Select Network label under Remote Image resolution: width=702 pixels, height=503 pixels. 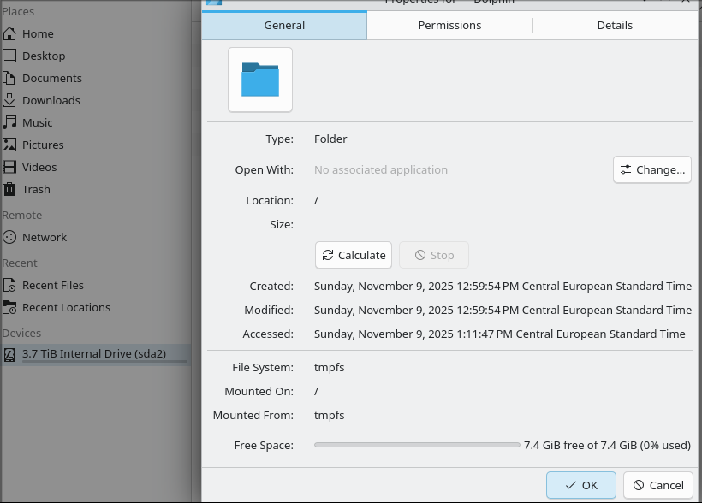point(45,237)
